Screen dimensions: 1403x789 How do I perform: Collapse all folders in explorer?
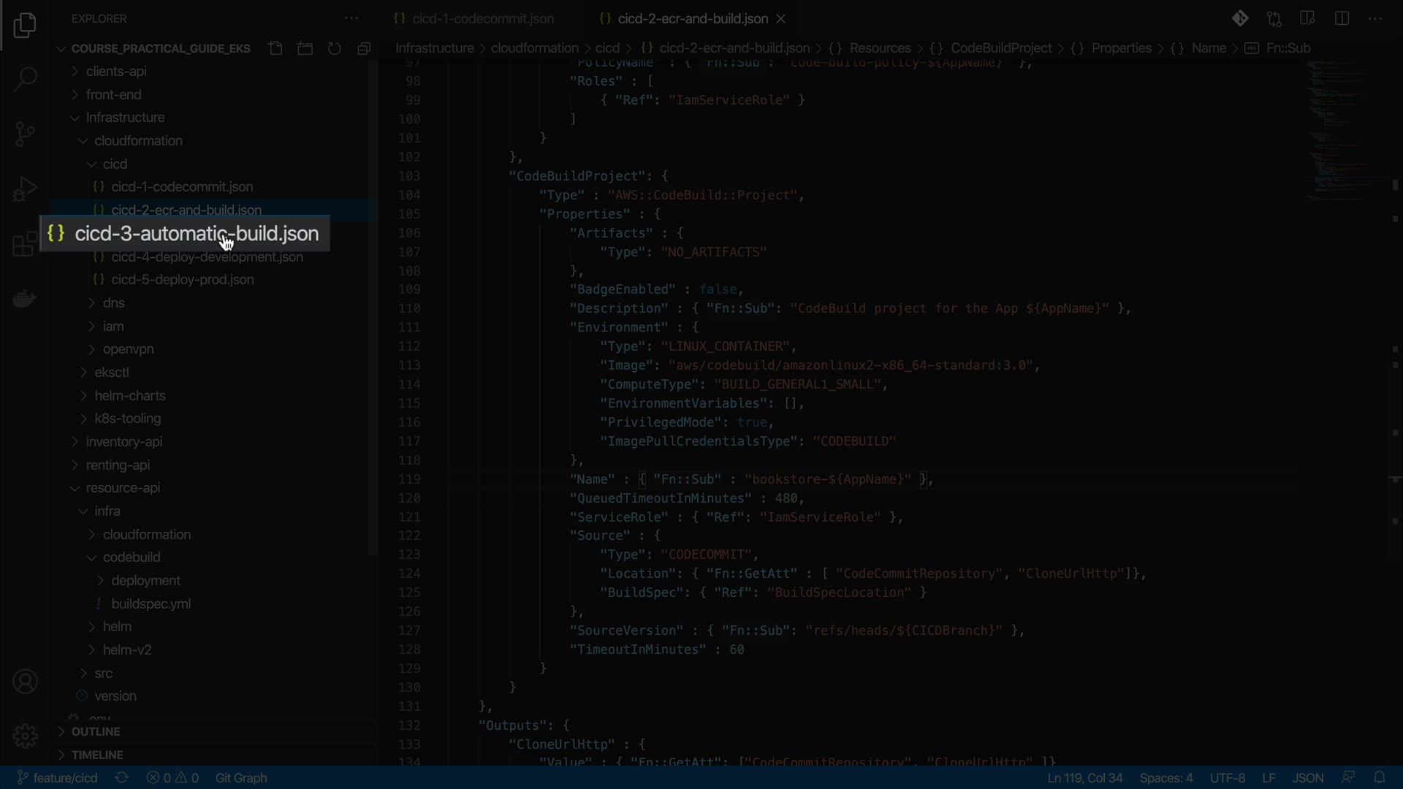pyautogui.click(x=364, y=48)
